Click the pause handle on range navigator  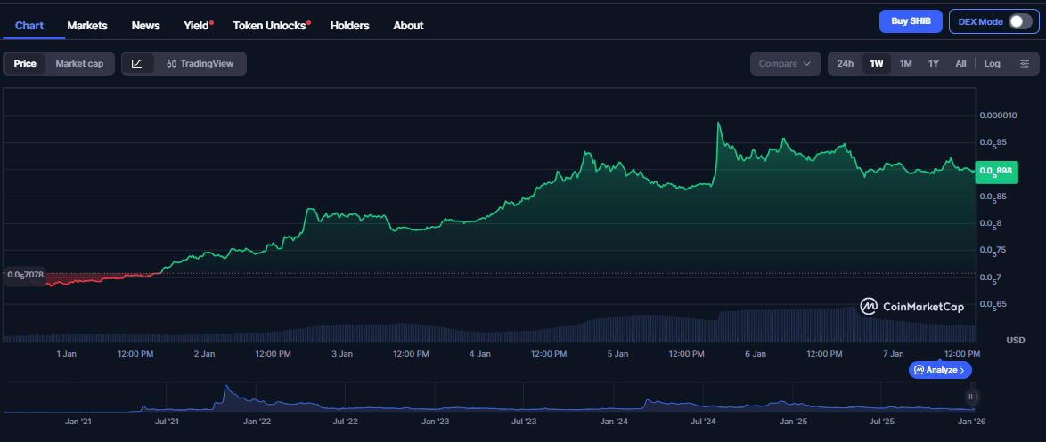click(971, 397)
